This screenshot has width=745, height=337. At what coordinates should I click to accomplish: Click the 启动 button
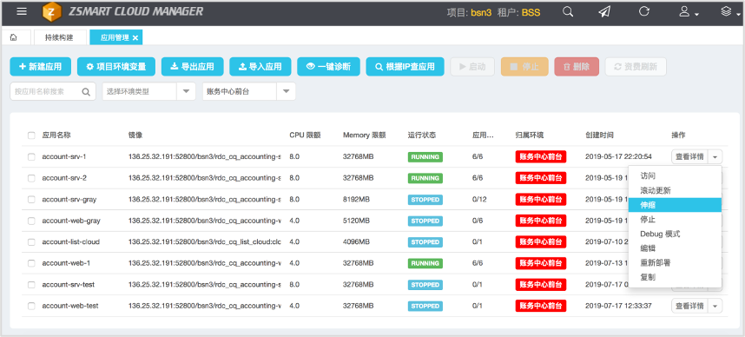(472, 67)
